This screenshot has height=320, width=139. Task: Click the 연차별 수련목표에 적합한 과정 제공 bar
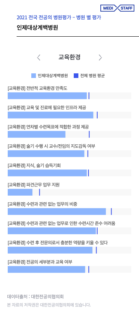pos(69,134)
